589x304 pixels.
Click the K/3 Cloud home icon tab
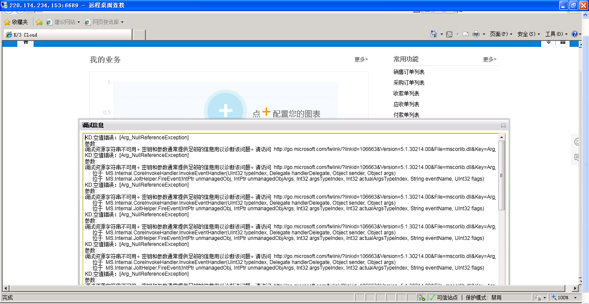point(25,43)
